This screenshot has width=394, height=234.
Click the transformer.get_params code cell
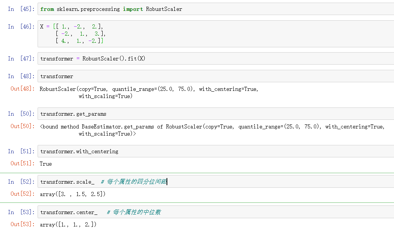[216, 114]
